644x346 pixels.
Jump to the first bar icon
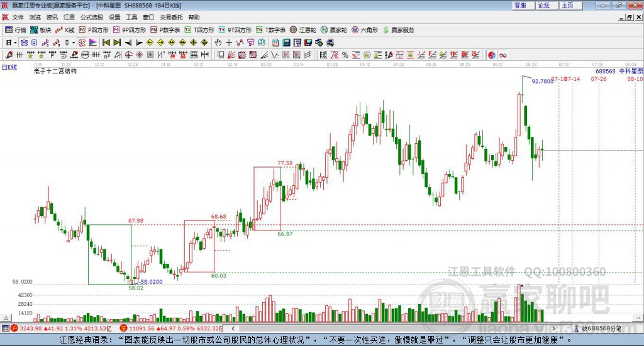tap(106, 43)
